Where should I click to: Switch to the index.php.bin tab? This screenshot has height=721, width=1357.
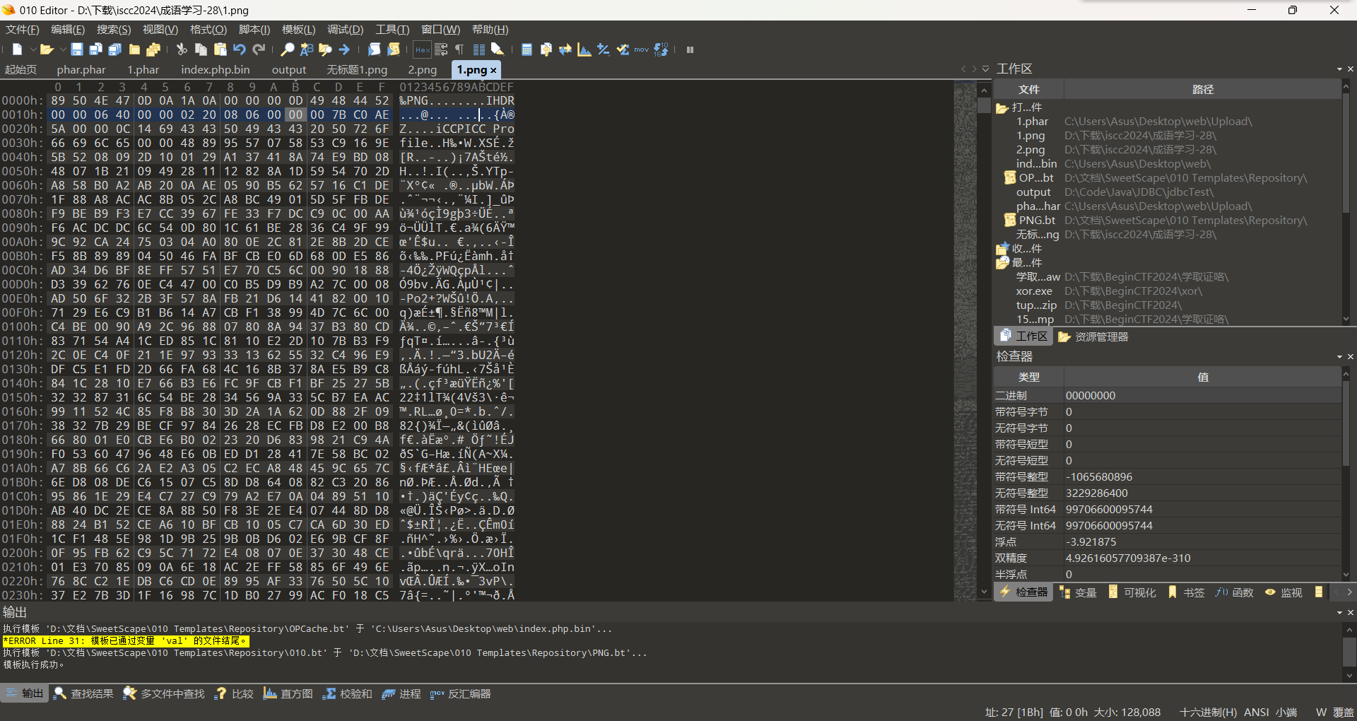coord(215,70)
